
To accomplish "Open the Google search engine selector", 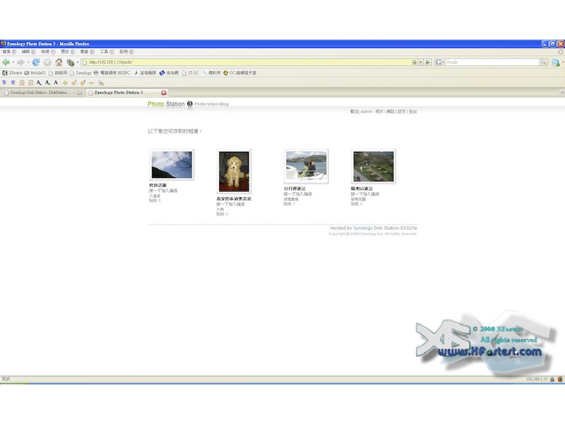I will coord(439,62).
